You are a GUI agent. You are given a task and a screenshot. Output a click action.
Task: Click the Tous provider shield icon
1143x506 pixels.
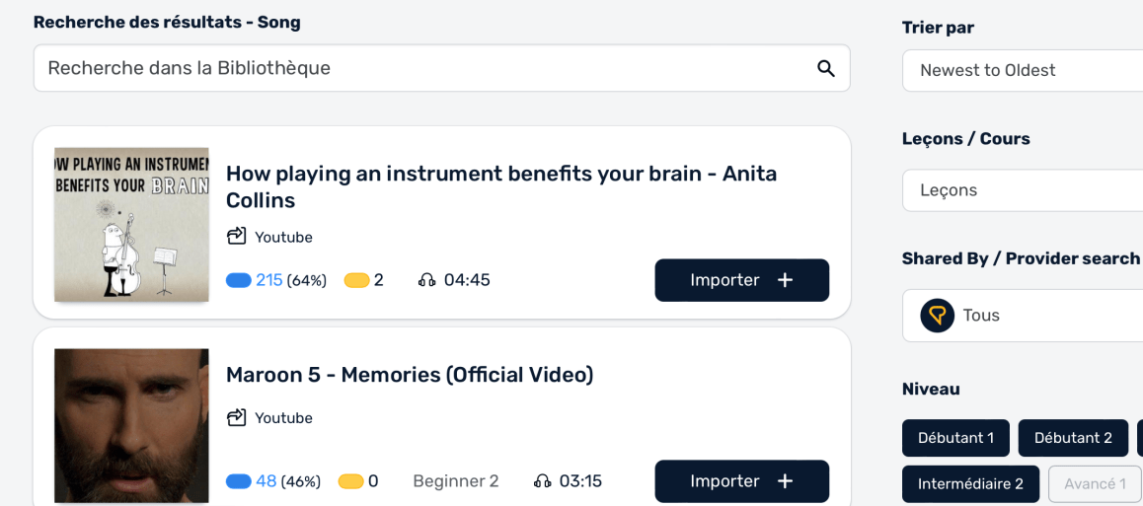pos(938,316)
